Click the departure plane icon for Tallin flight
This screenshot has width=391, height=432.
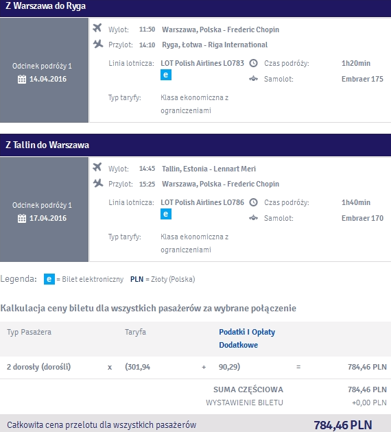(97, 167)
